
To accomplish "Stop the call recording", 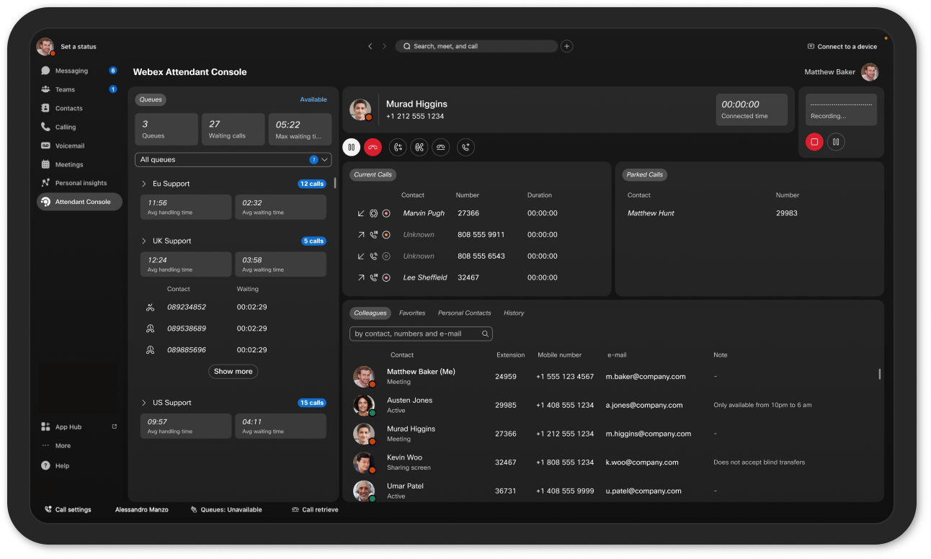I will pyautogui.click(x=814, y=142).
